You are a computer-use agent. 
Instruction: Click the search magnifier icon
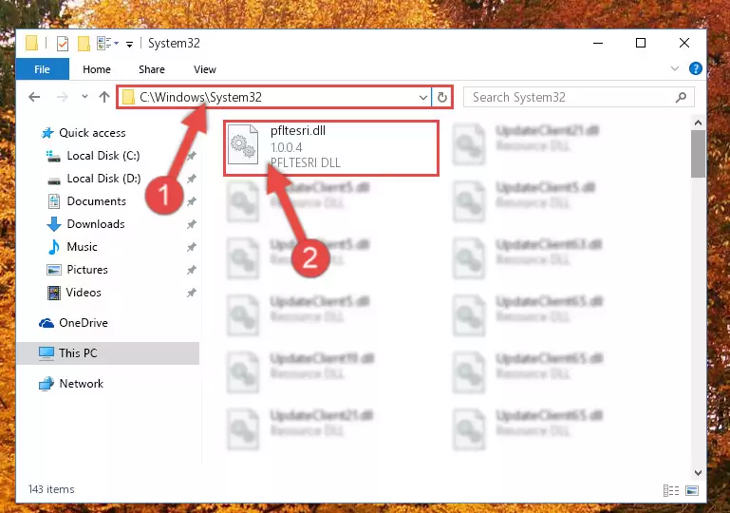[x=682, y=98]
